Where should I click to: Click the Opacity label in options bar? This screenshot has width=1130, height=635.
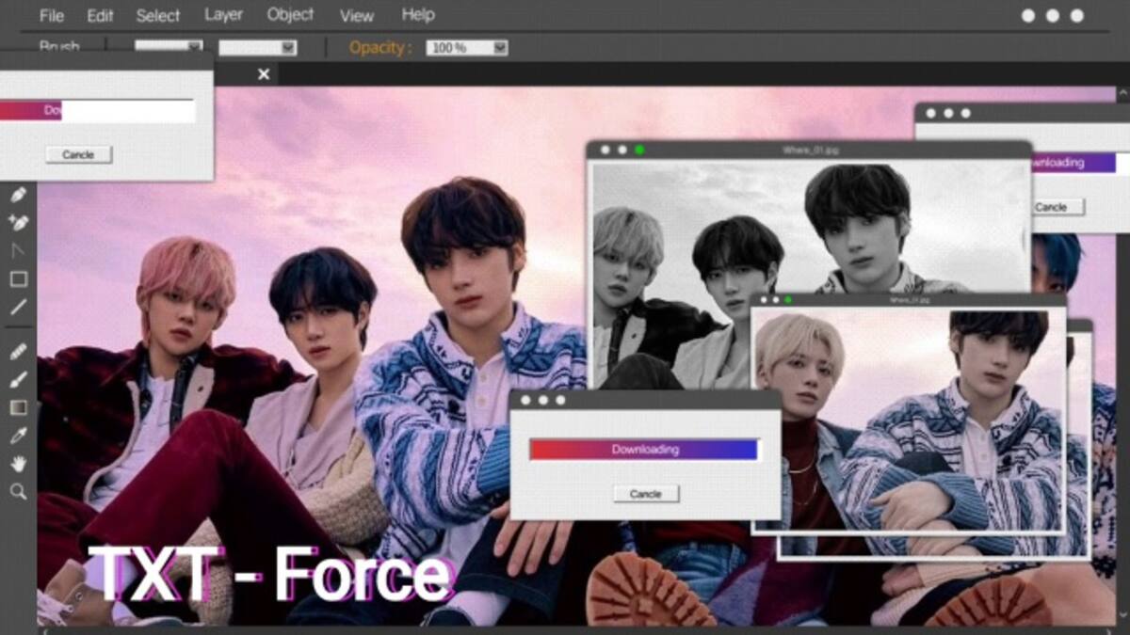(x=380, y=47)
